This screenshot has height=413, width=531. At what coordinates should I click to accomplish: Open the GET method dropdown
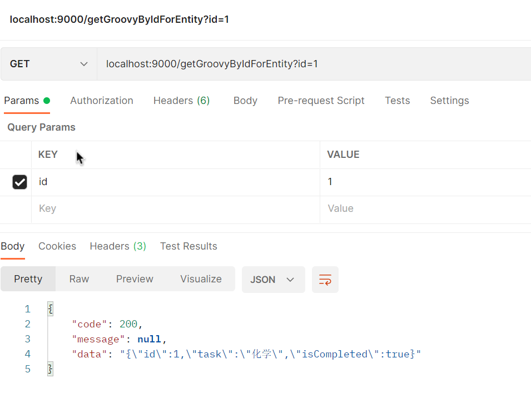pyautogui.click(x=49, y=64)
